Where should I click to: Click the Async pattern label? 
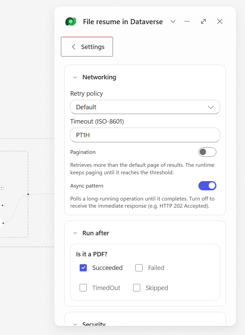pyautogui.click(x=87, y=186)
